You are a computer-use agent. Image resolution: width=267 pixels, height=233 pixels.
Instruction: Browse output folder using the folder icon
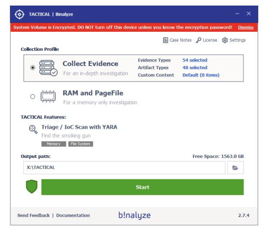(235, 168)
